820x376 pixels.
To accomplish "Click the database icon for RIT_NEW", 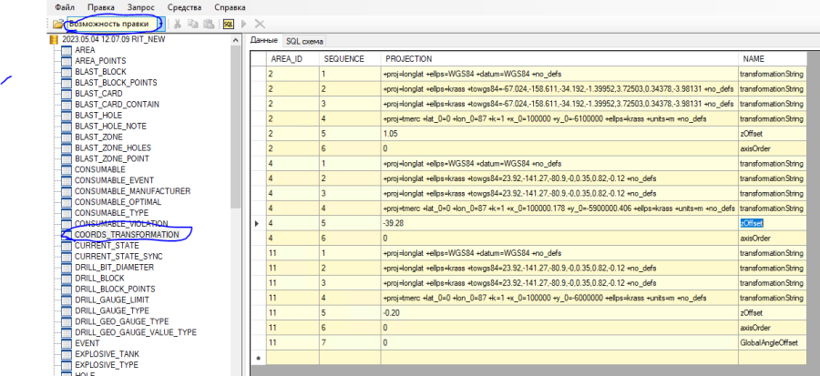I will pyautogui.click(x=54, y=40).
